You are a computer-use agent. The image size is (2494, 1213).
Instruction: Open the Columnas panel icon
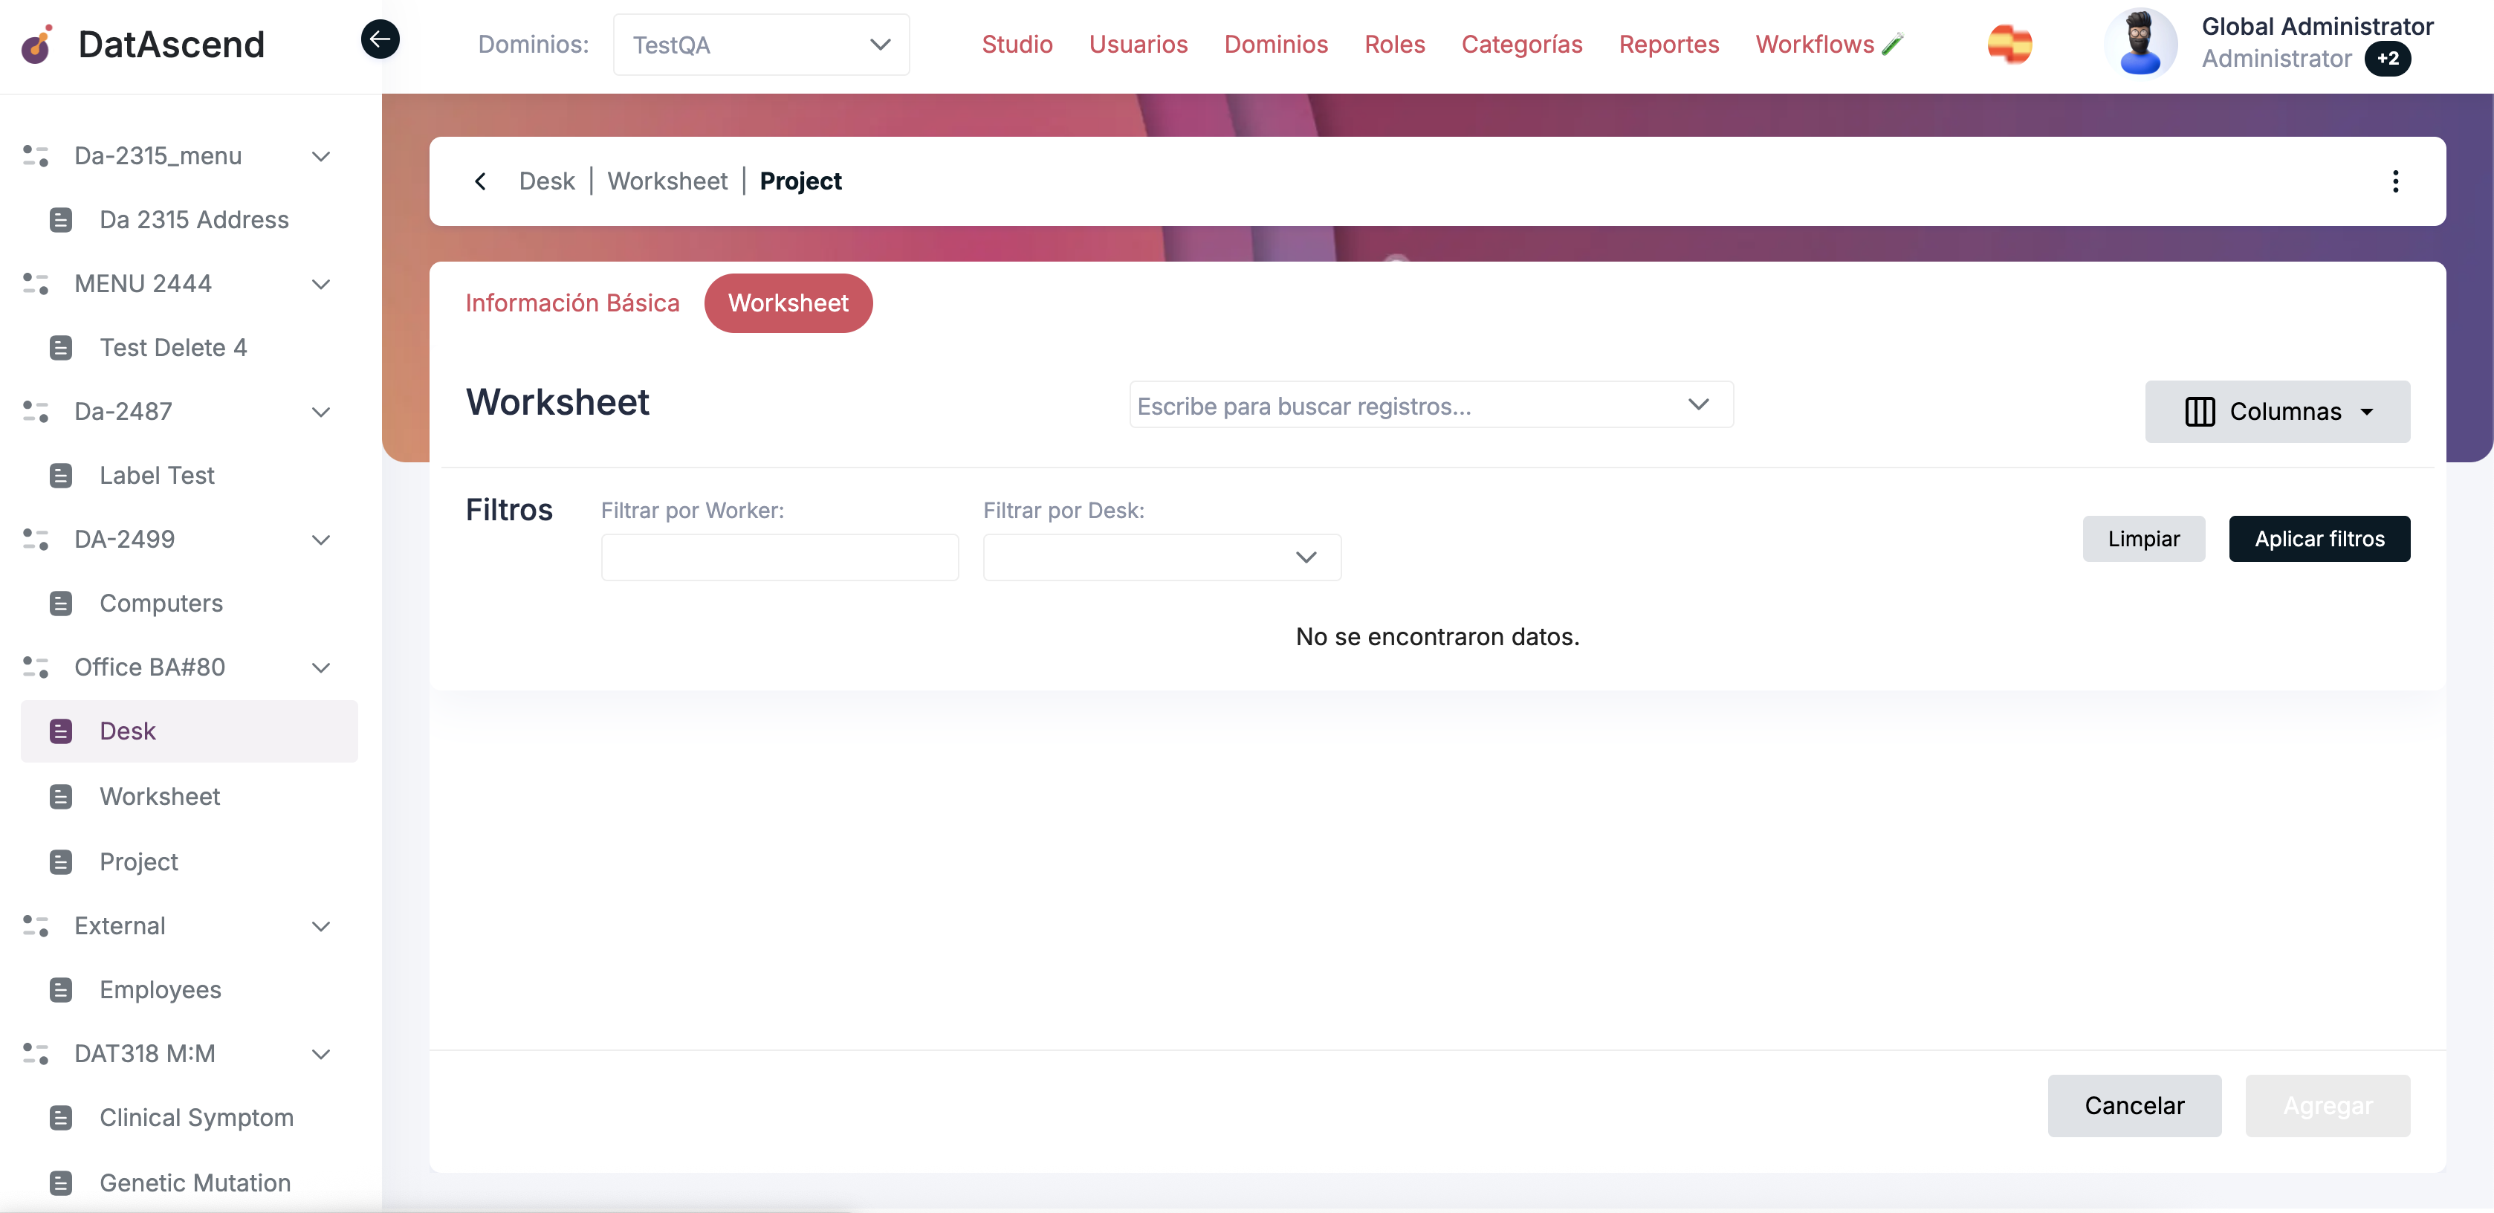pos(2199,412)
